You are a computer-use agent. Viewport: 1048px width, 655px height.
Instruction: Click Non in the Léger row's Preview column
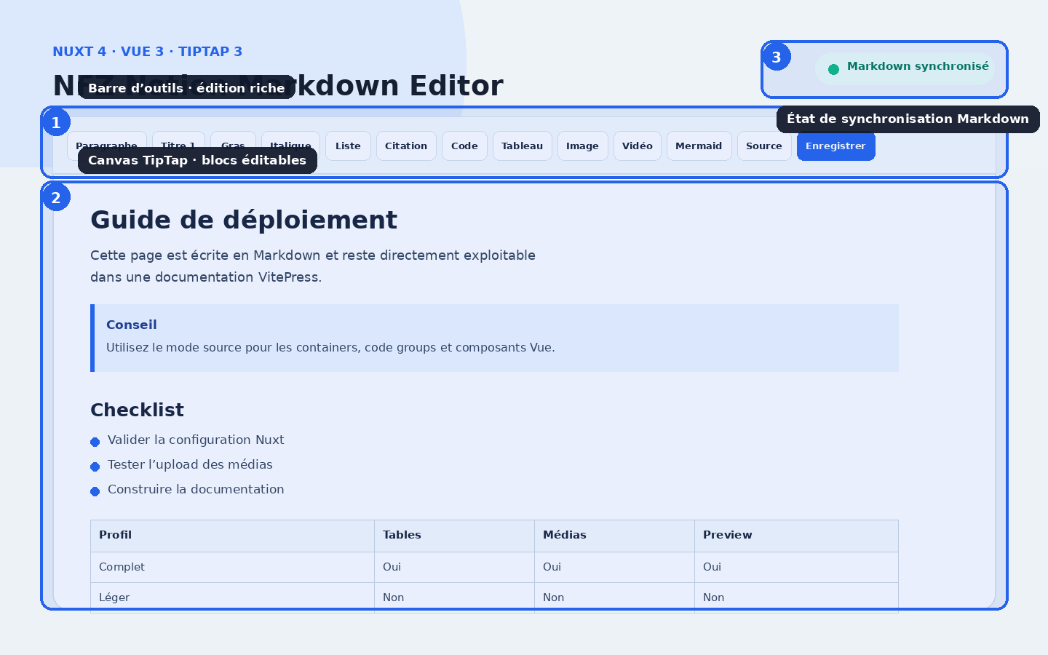pos(796,598)
